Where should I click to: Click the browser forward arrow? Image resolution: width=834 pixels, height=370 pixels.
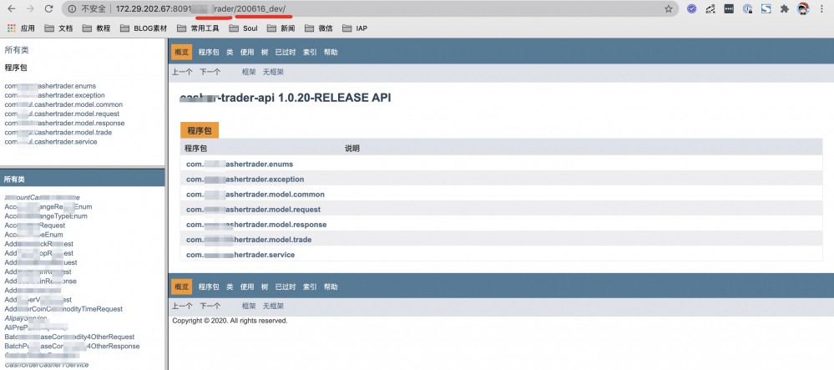(x=30, y=8)
